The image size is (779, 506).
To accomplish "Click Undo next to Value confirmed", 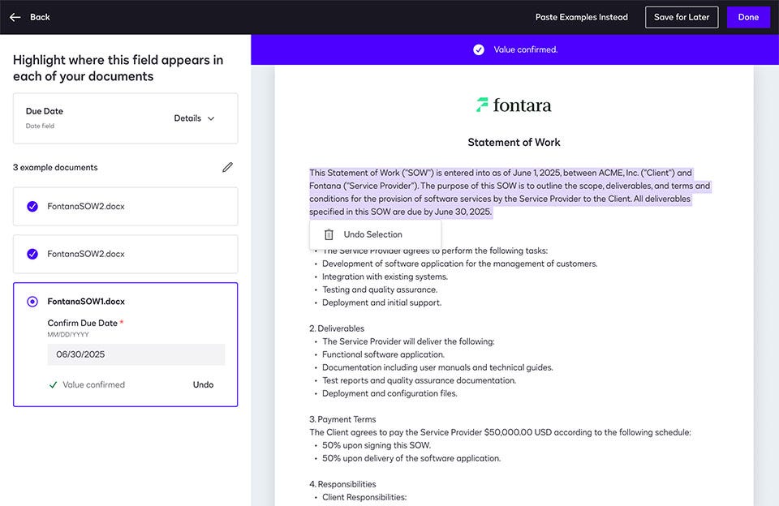I will pos(203,384).
